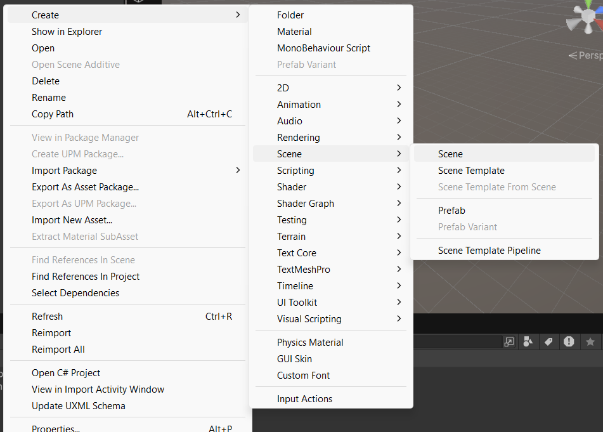
Task: Select Open in the context menu
Action: point(127,48)
